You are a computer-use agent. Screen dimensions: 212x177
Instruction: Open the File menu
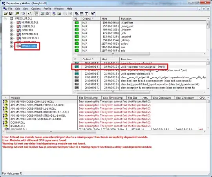tap(10, 9)
